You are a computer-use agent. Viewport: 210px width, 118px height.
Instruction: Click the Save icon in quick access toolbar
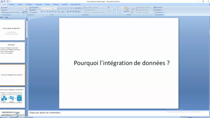pos(2,1)
